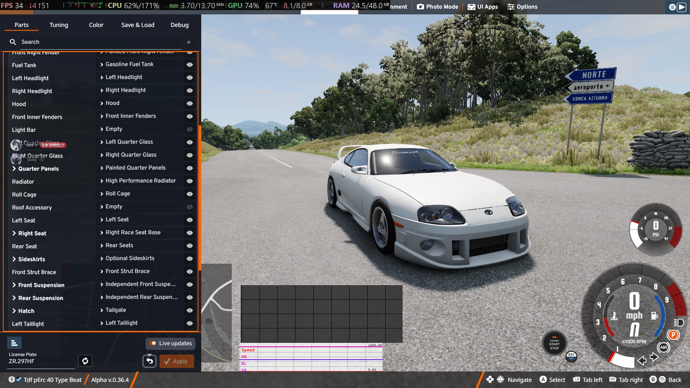
Task: Select the Fuel Tank slot label
Action: coord(24,65)
